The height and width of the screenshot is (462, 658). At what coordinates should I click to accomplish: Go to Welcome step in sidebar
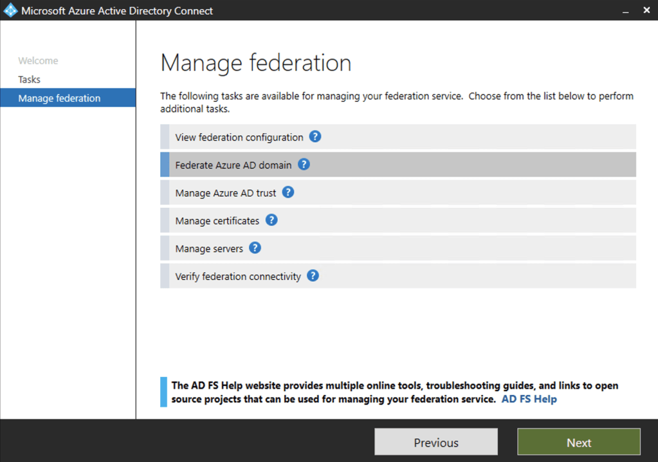click(38, 61)
